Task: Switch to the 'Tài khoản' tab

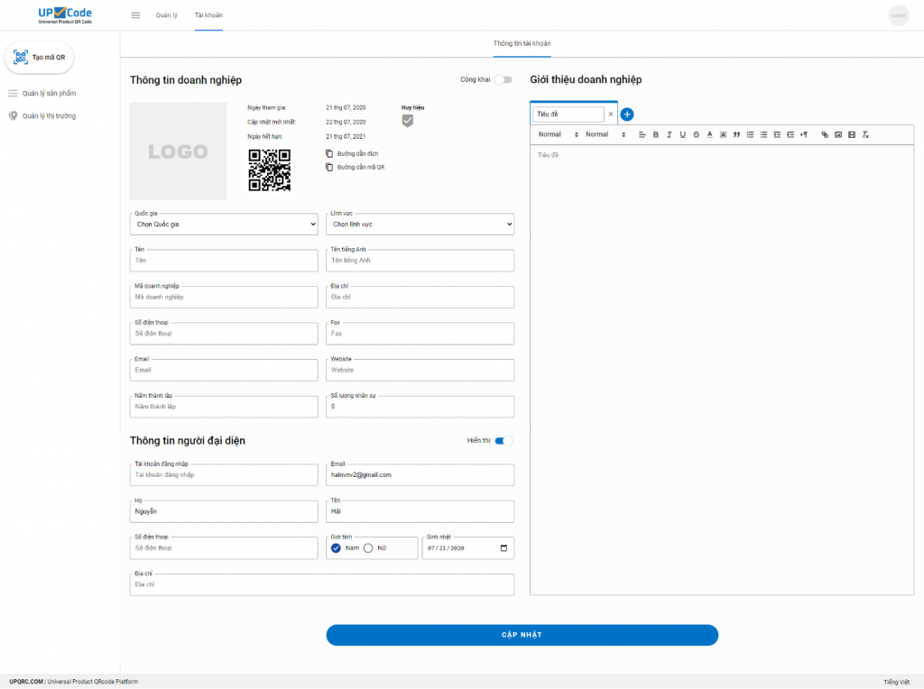Action: (x=208, y=14)
